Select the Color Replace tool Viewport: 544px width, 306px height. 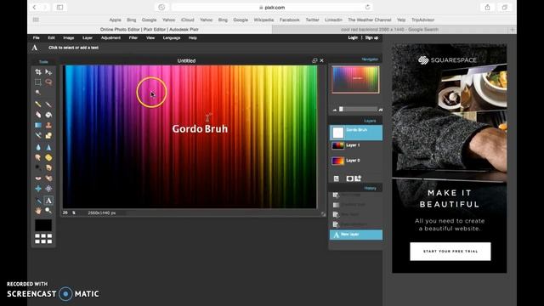click(x=38, y=135)
